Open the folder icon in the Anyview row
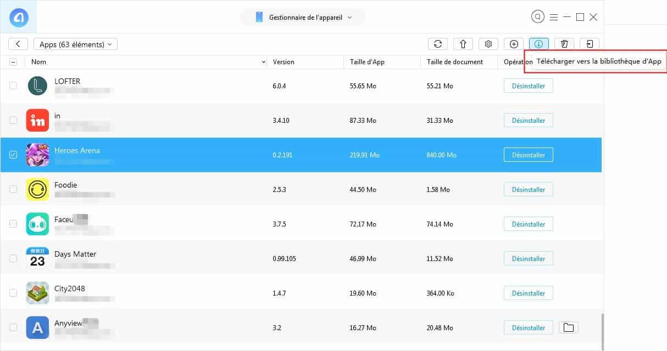 [568, 328]
